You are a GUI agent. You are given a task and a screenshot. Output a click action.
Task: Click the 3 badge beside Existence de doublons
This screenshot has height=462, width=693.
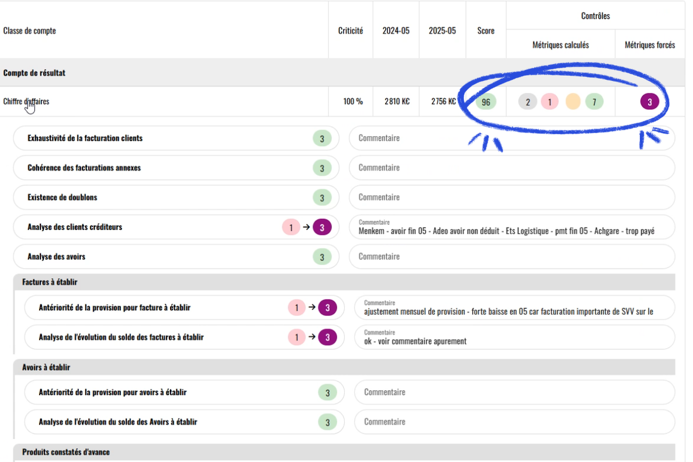pos(322,197)
